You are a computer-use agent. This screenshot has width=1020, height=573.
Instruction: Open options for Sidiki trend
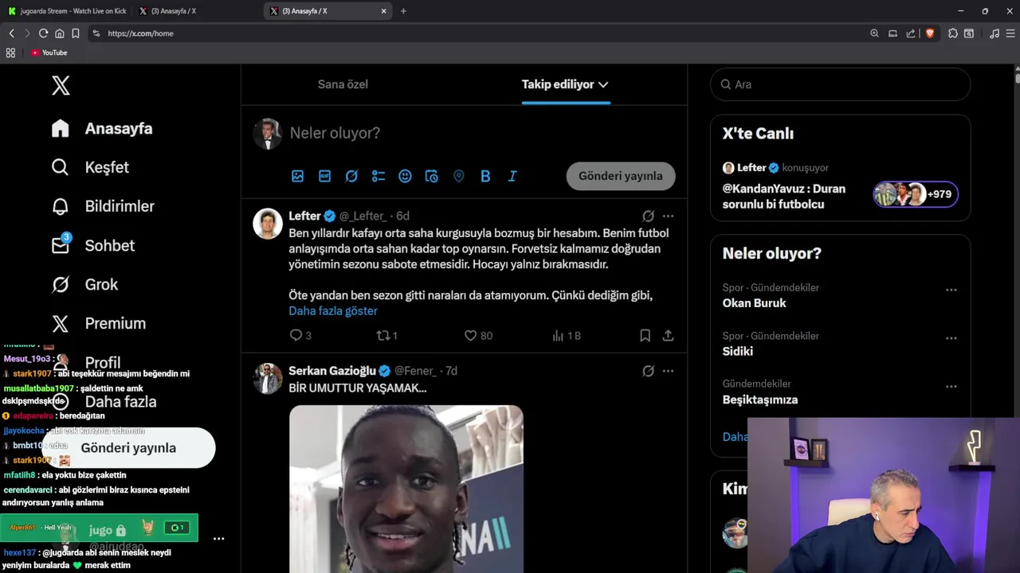coord(951,338)
